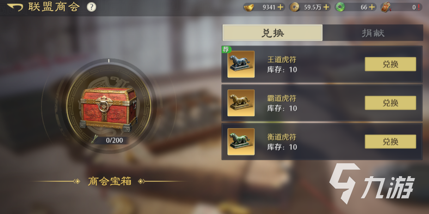Add more jade rings with plus
This screenshot has width=429, height=214.
point(372,7)
